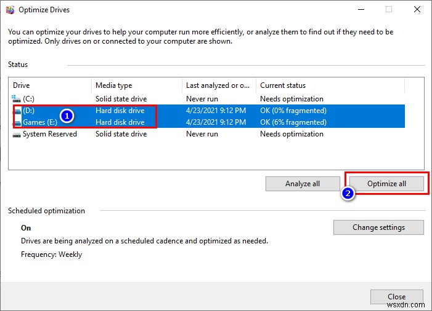Image resolution: width=432 pixels, height=311 pixels.
Task: Click the On scheduled optimization status
Action: 26,228
